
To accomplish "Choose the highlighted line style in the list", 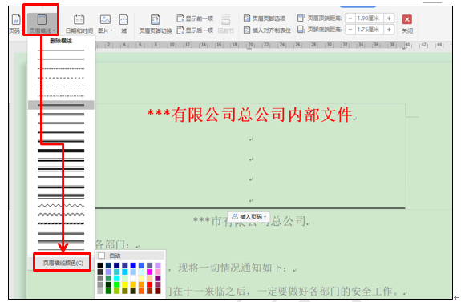I will point(61,105).
